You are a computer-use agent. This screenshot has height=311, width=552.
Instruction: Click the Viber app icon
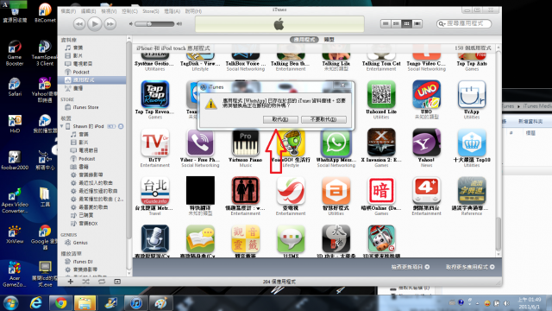[x=200, y=143]
